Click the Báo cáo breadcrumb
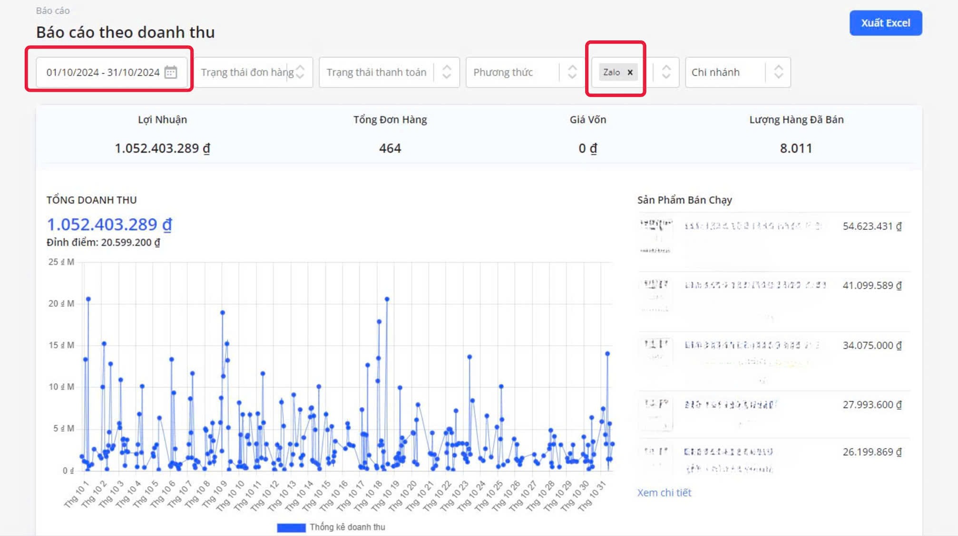Screen dimensions: 958x536 53,10
